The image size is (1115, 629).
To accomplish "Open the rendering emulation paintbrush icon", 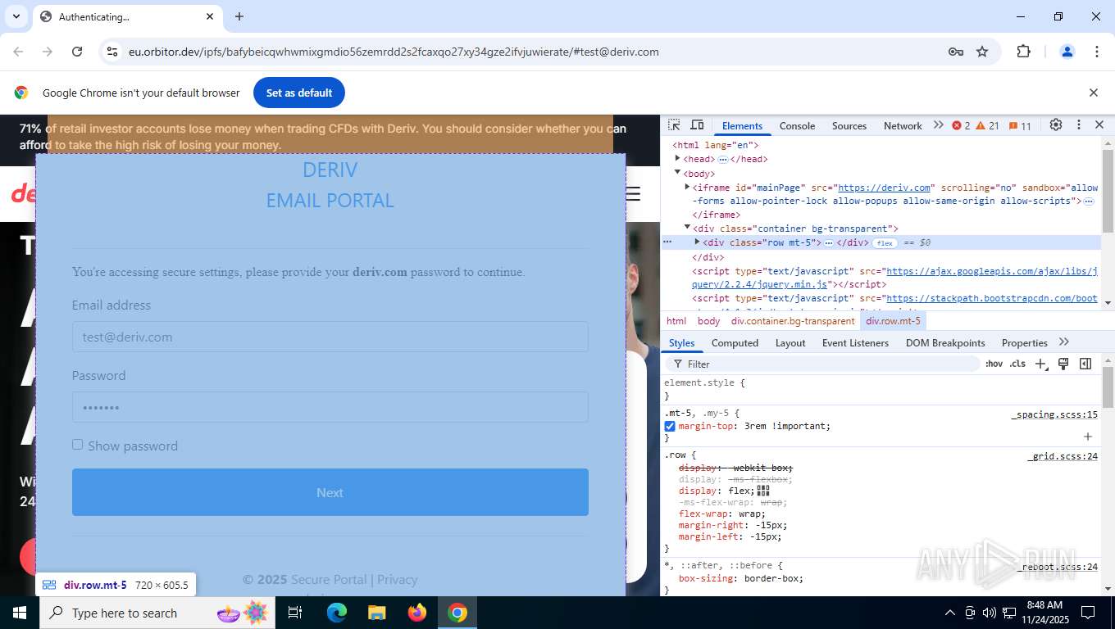I will pos(1063,364).
